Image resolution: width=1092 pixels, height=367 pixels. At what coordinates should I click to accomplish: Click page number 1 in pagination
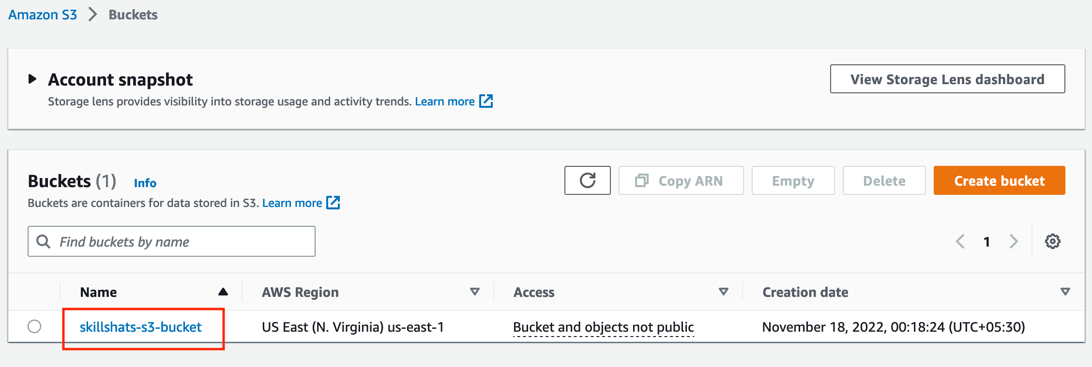click(x=986, y=241)
